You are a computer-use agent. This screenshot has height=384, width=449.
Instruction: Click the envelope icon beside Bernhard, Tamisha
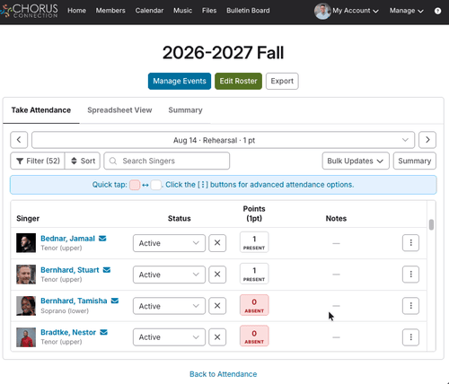[x=115, y=301]
